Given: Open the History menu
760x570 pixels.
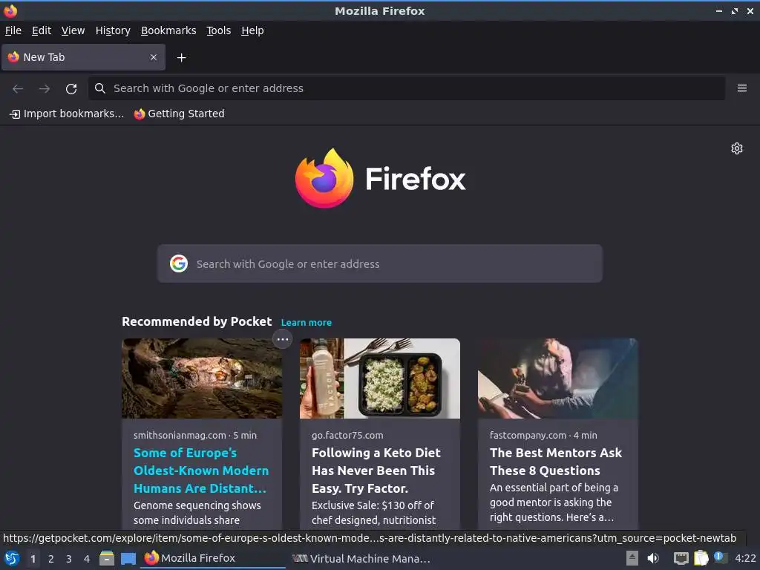Looking at the screenshot, I should pos(113,30).
